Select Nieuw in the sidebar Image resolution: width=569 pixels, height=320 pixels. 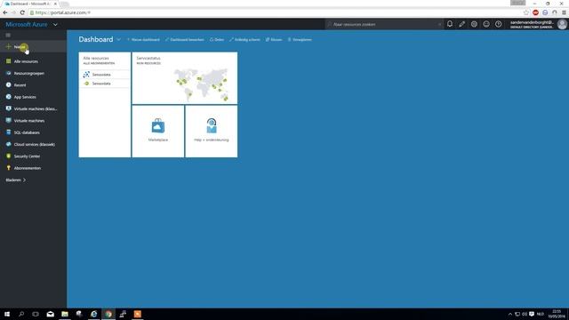(x=33, y=47)
